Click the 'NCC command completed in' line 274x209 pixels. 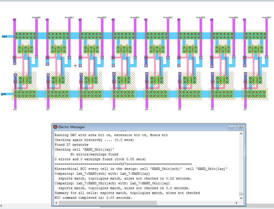(93, 198)
